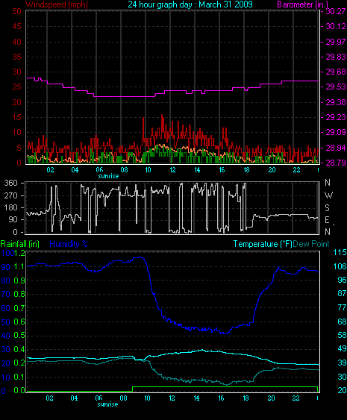Click the 29.97 barometer axis value
The width and height of the screenshot is (347, 420).
tap(336, 42)
